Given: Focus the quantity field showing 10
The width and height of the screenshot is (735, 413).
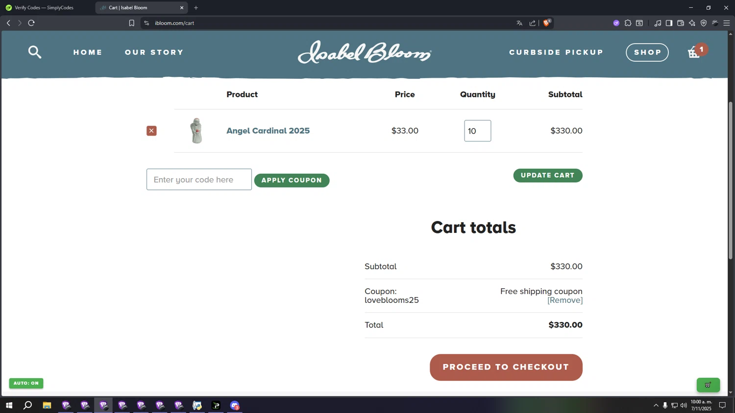Looking at the screenshot, I should pos(478,131).
